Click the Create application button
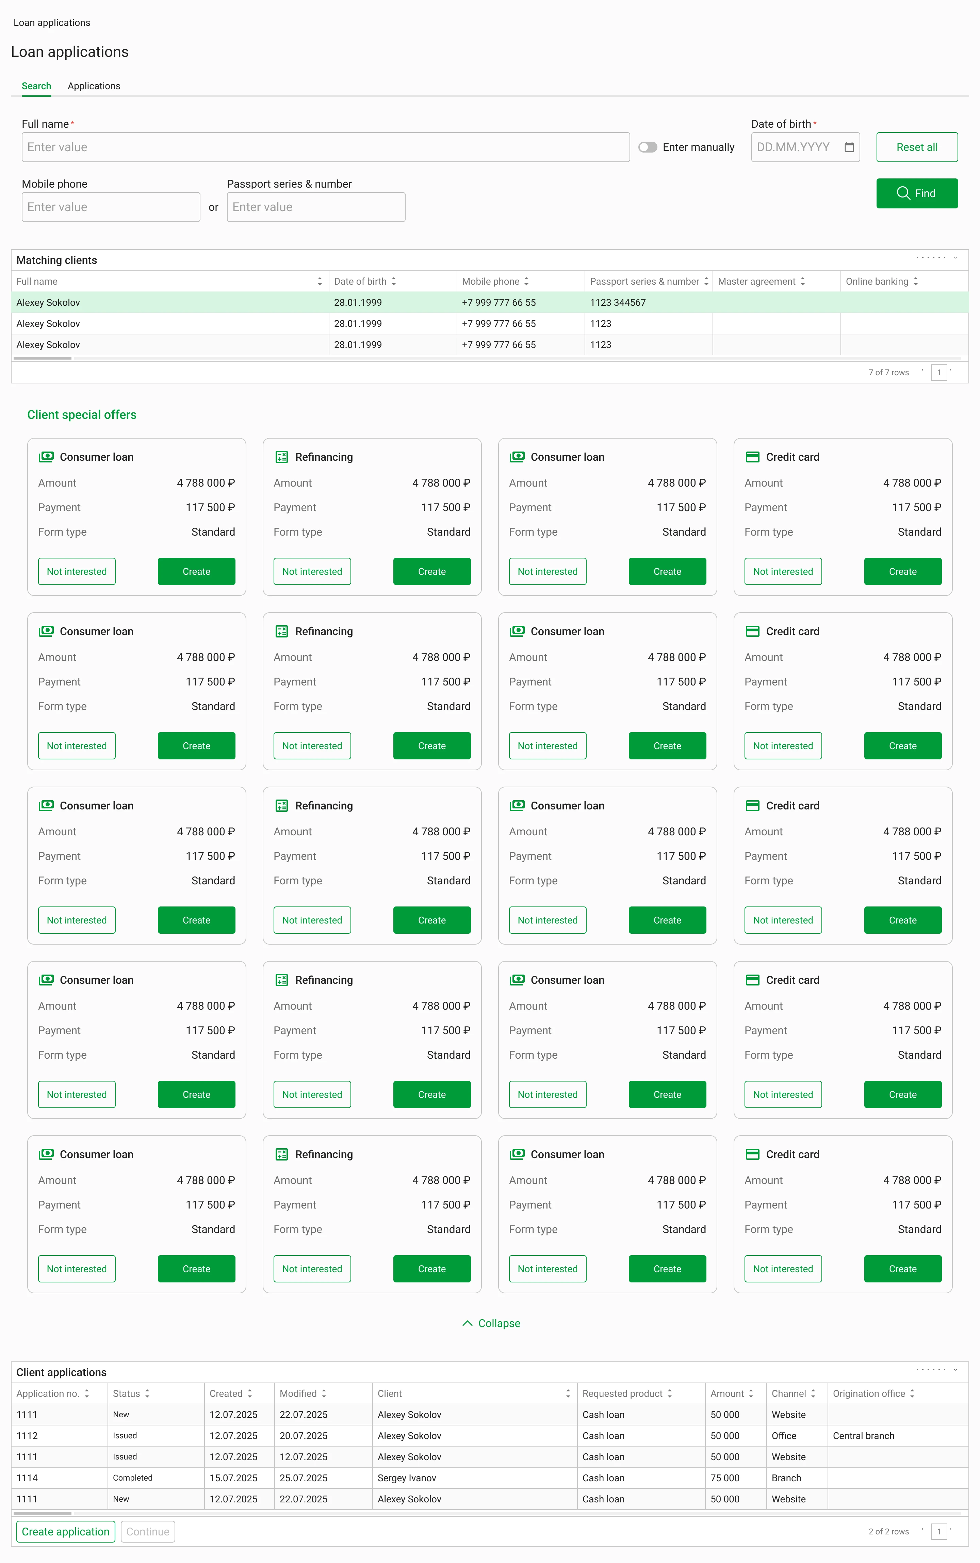 pos(65,1531)
